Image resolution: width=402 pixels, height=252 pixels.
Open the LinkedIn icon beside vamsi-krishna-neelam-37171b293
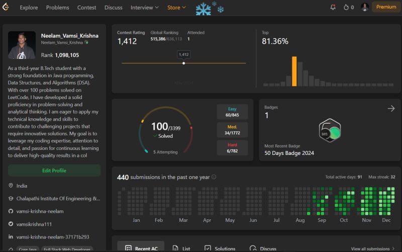click(11, 236)
